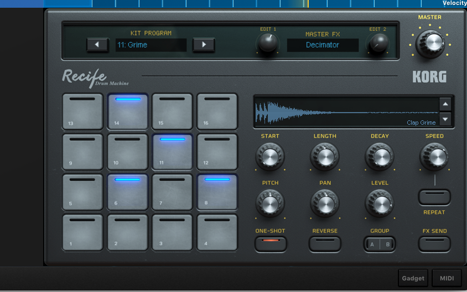Enable REVERSE playback

pos(325,244)
